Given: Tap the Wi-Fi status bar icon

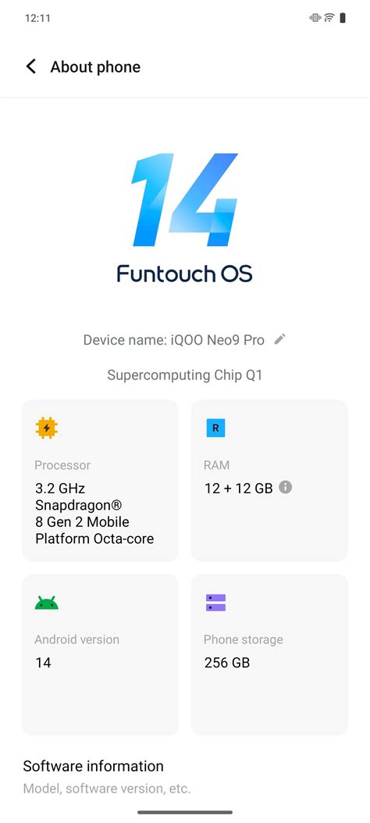Looking at the screenshot, I should [329, 18].
